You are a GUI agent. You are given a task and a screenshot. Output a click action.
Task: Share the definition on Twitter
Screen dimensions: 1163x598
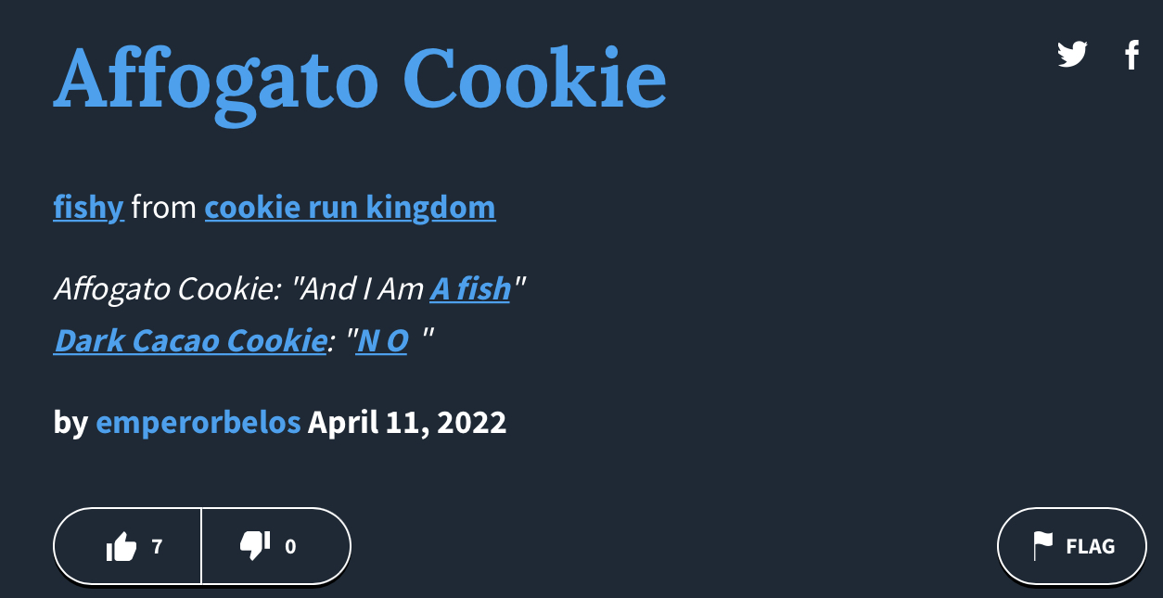(x=1072, y=55)
